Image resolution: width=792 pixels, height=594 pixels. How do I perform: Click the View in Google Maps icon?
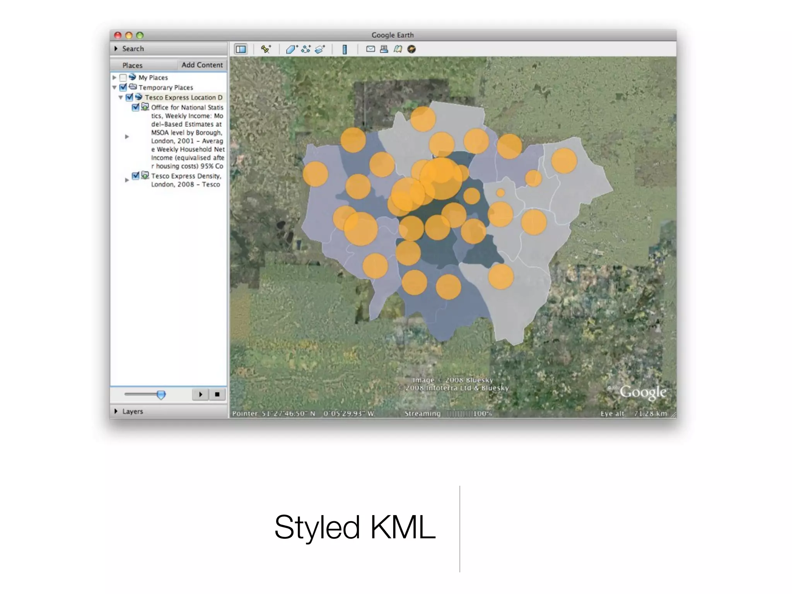pyautogui.click(x=398, y=49)
